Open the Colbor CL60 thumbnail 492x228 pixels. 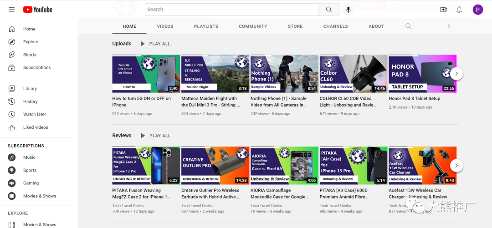pyautogui.click(x=354, y=74)
